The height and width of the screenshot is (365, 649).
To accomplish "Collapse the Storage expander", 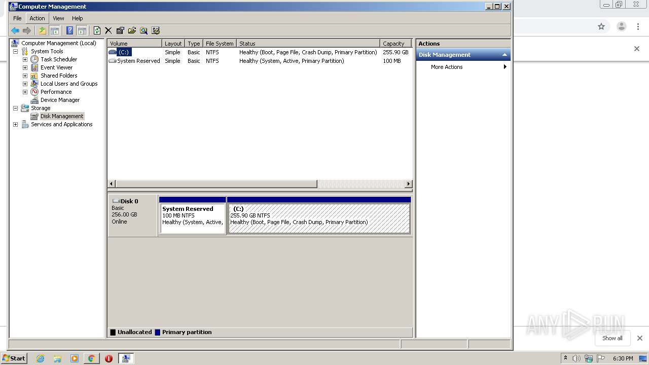I will [x=15, y=108].
